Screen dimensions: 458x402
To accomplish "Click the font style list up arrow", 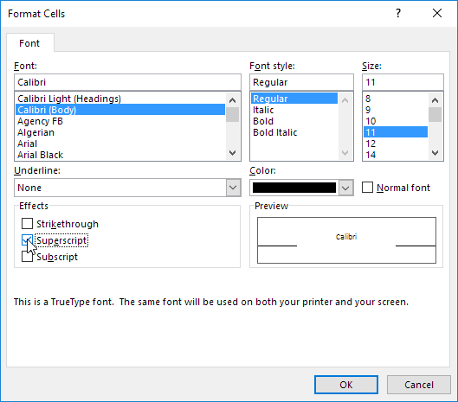I will pyautogui.click(x=345, y=100).
